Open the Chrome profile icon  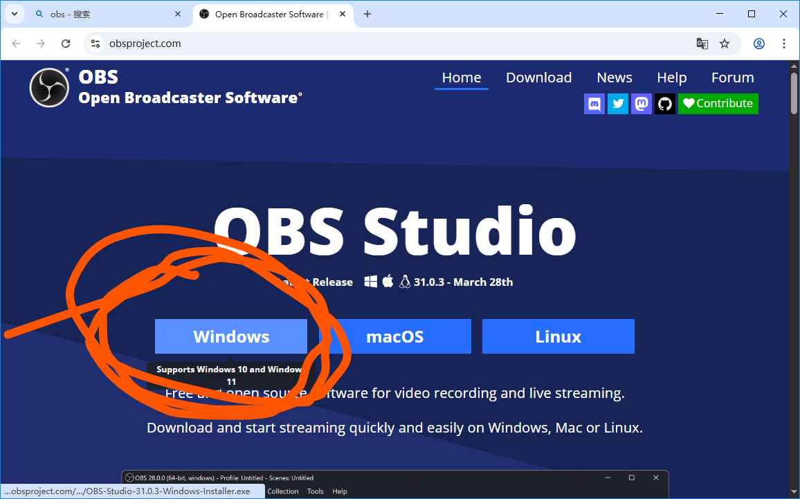tap(759, 44)
